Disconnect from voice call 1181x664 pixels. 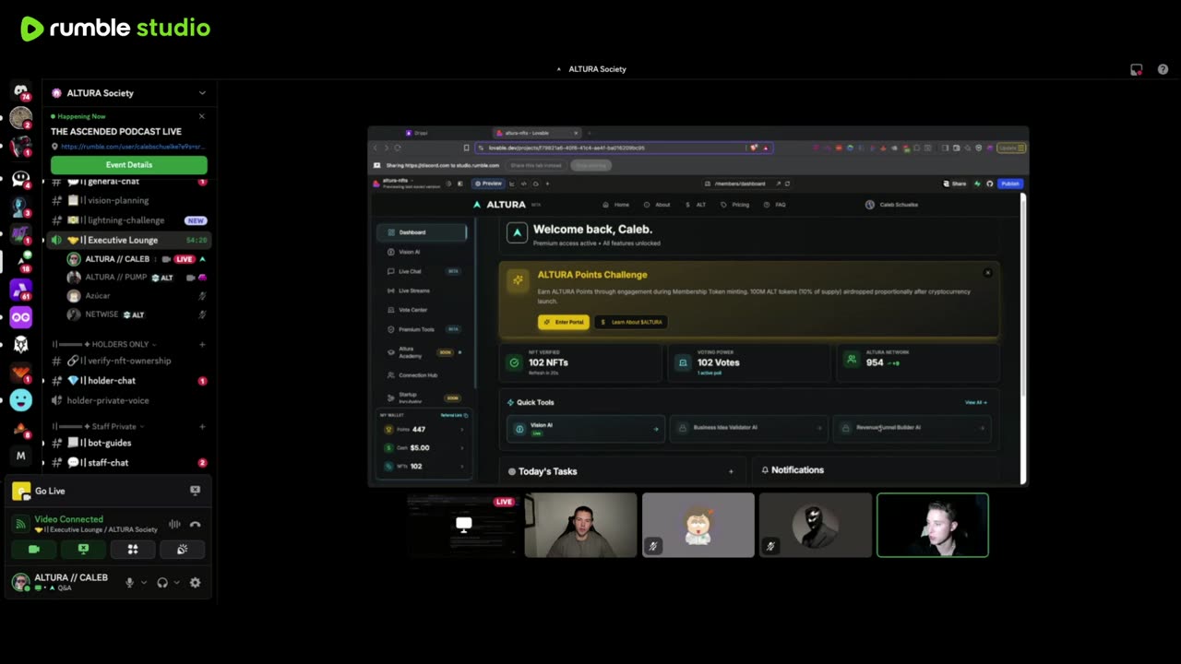195,524
